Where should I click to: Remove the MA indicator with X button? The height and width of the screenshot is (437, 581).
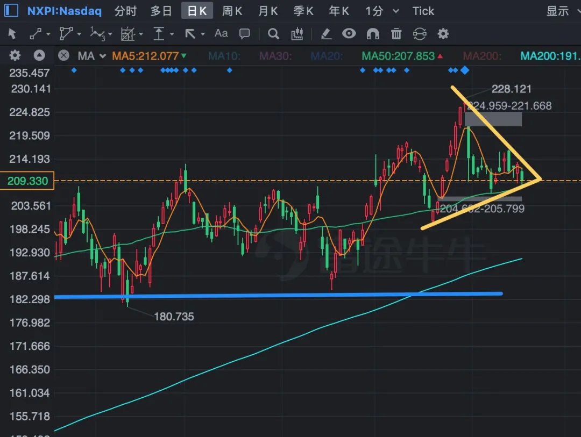coord(63,56)
